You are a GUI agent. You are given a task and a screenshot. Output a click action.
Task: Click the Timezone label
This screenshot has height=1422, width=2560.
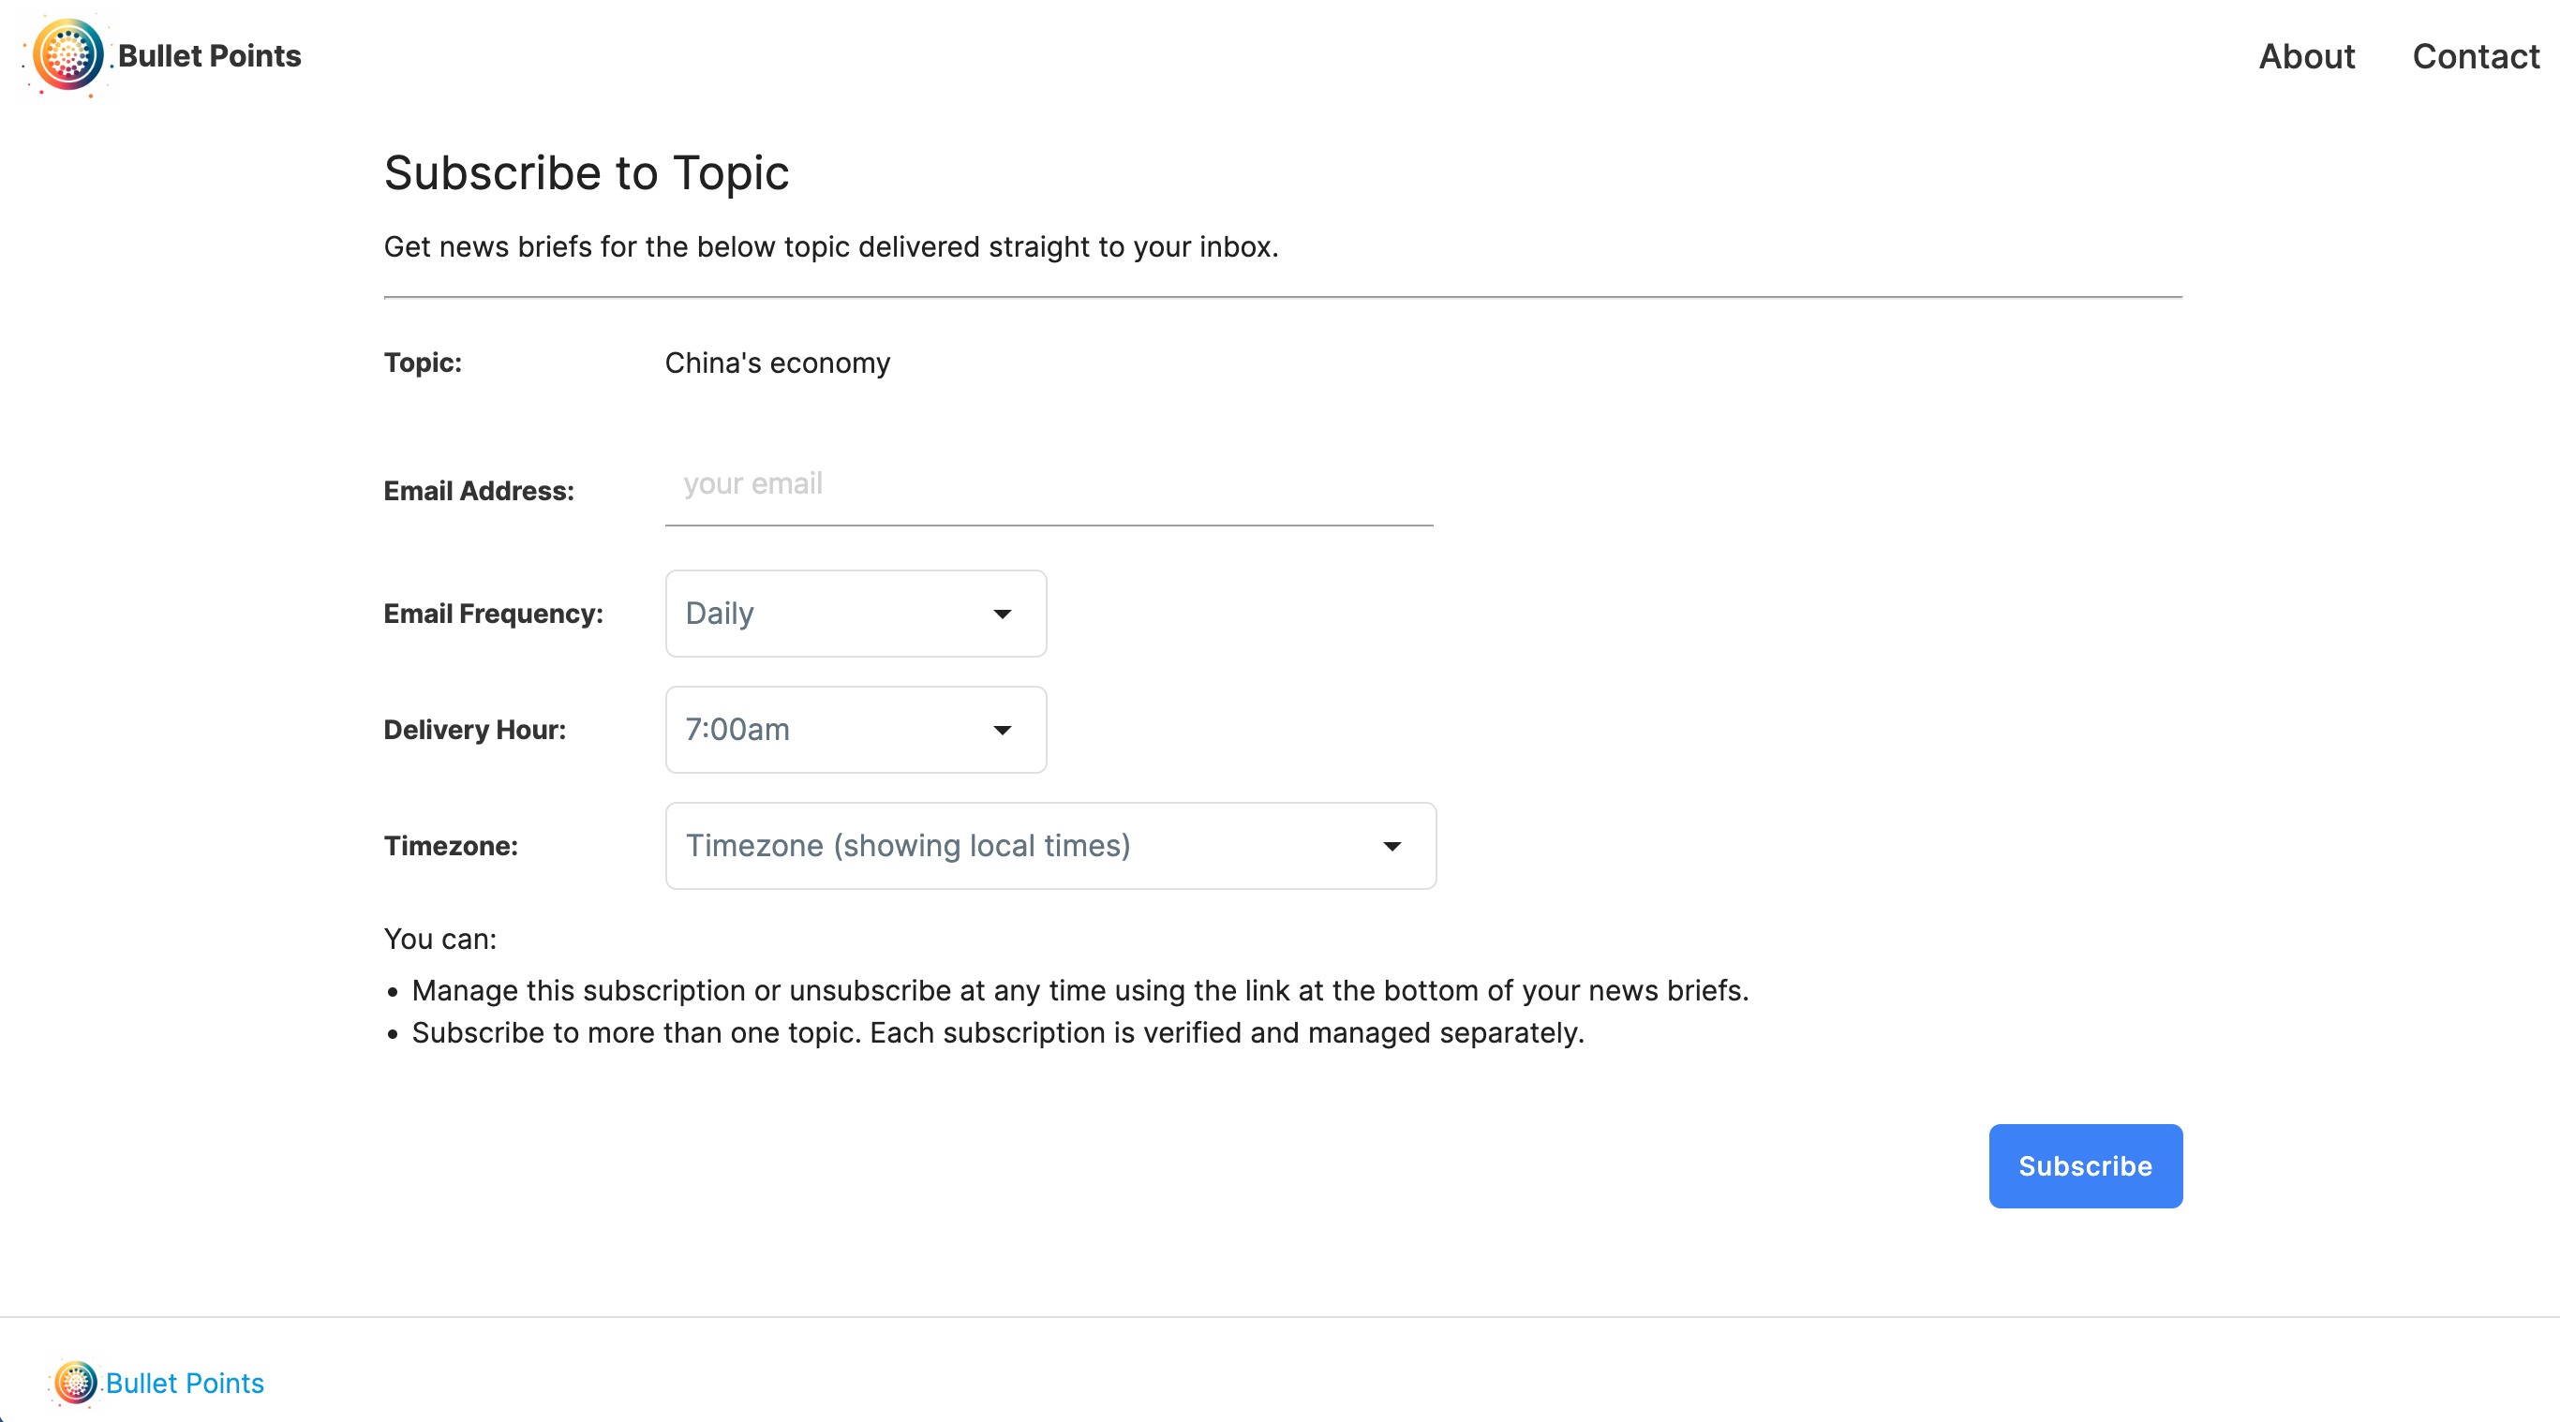[x=451, y=847]
